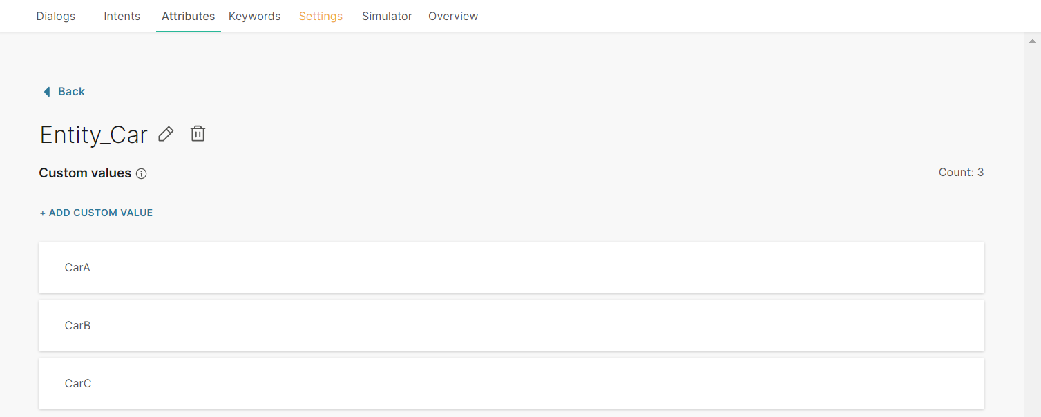Click the trash delete icon beside Entity_Car
Viewport: 1041px width, 417px height.
tap(198, 133)
